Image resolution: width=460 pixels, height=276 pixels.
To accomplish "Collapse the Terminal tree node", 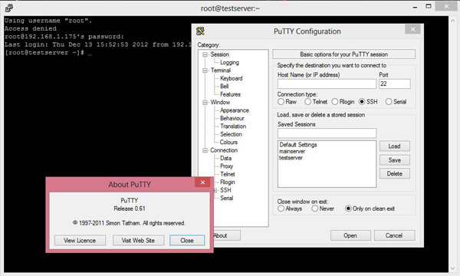I will [205, 71].
